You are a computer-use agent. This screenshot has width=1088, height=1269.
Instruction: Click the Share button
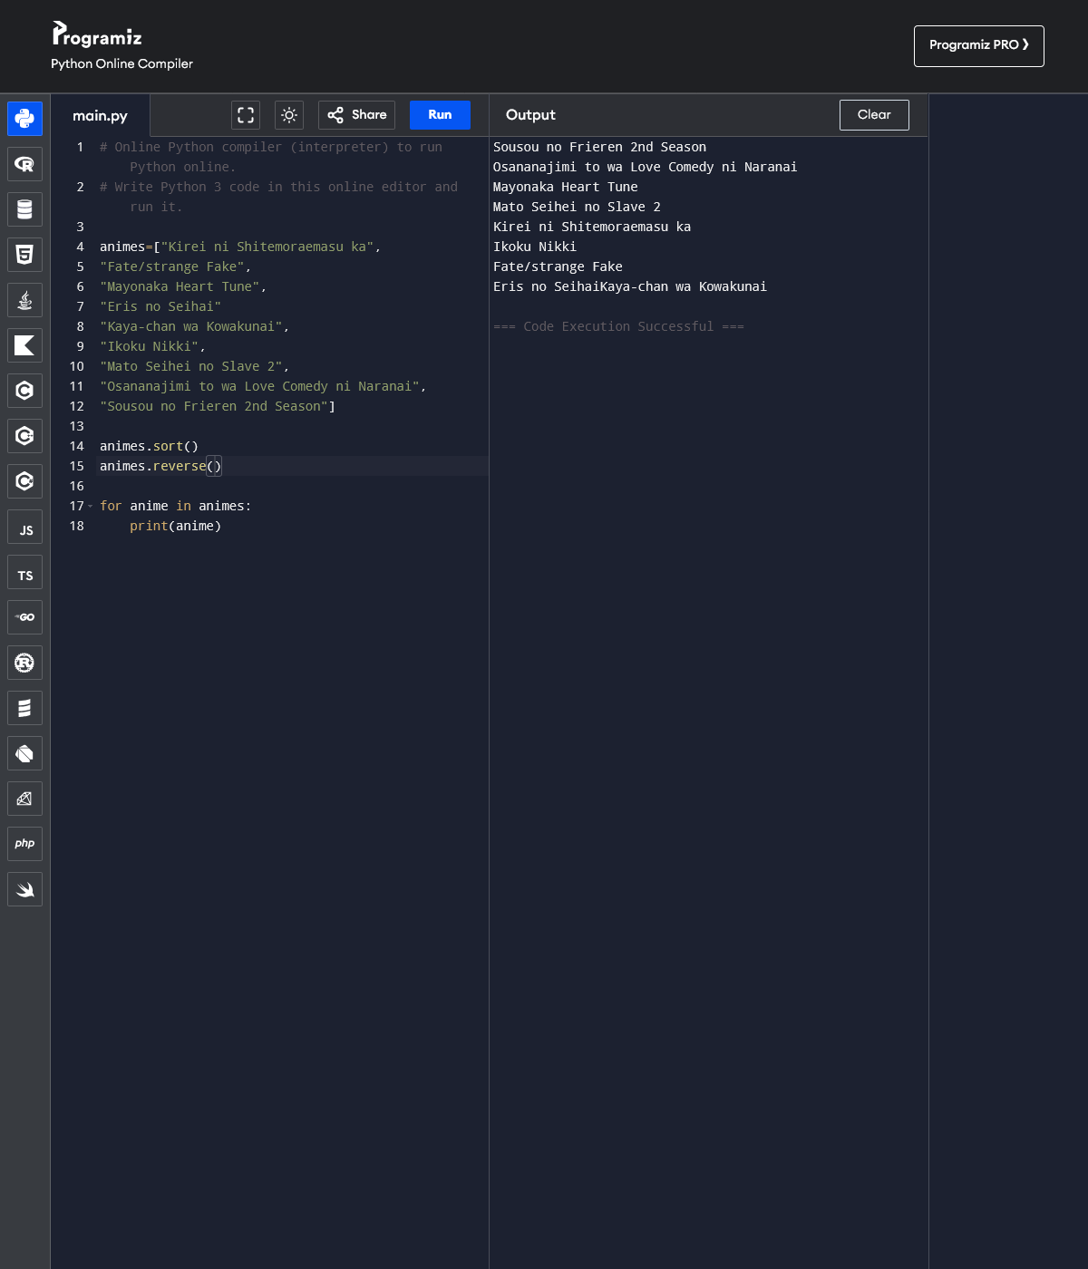pyautogui.click(x=356, y=115)
